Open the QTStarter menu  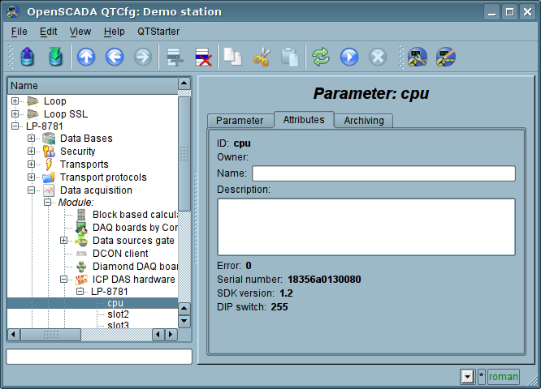[158, 31]
